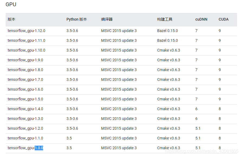Image resolution: width=241 pixels, height=156 pixels.
Task: Click cuDNN value 6 in the 1.3.0 row
Action: pyautogui.click(x=196, y=119)
